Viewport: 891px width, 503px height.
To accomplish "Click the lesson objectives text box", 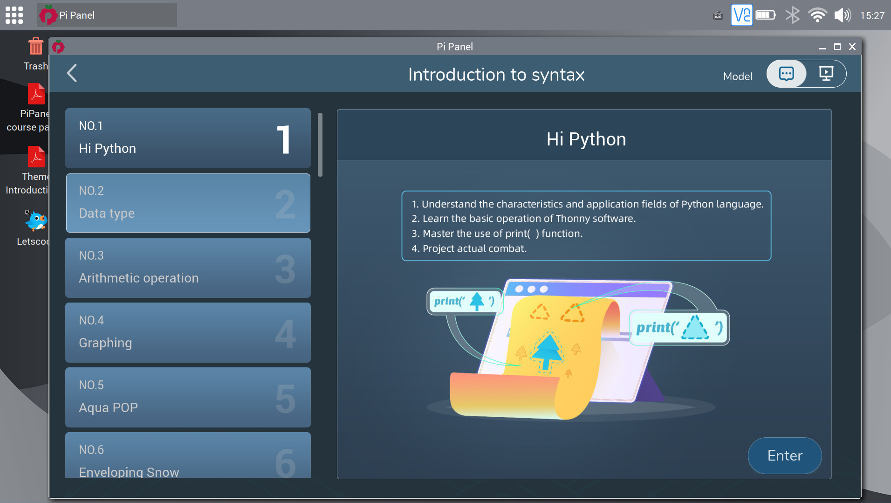I will (x=586, y=226).
